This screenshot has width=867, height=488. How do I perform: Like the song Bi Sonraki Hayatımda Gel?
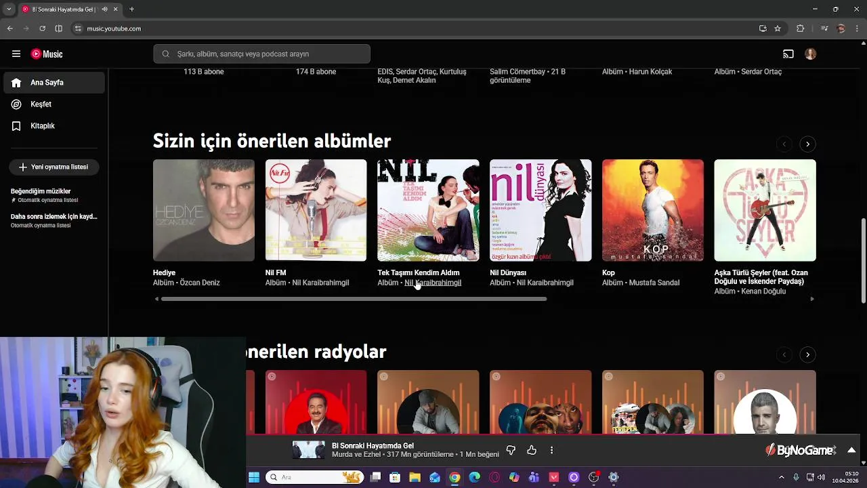(532, 450)
